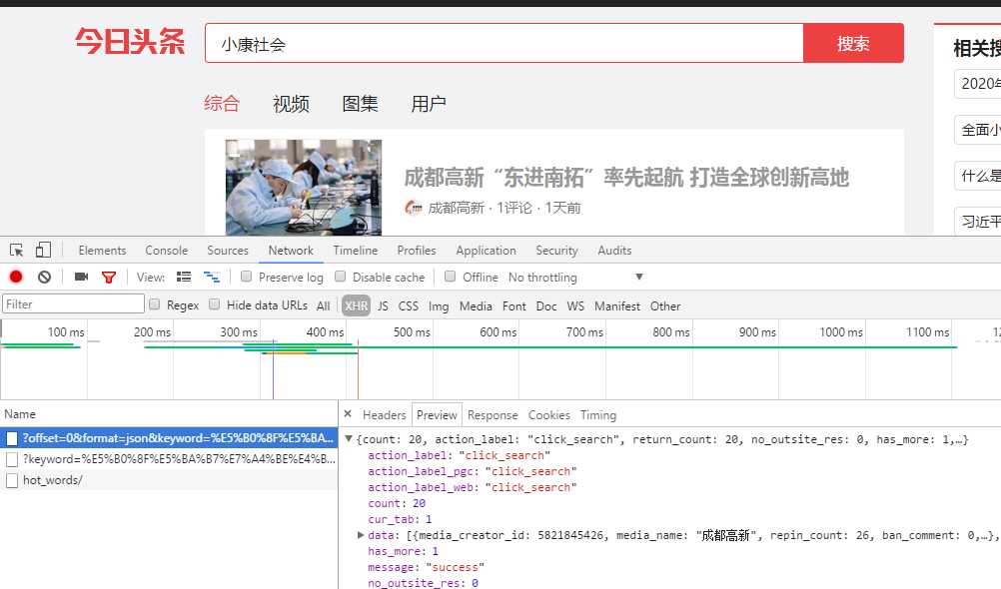Viewport: 1001px width, 589px height.
Task: Open the Sources panel tab
Action: tap(227, 251)
